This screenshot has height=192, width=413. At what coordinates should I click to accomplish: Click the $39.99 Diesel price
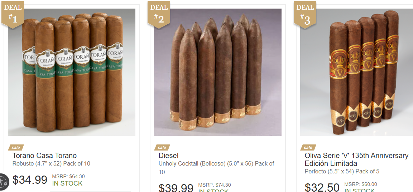tap(176, 188)
